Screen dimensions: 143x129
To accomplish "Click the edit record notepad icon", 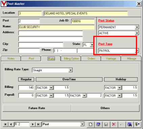I will tap(98, 124).
